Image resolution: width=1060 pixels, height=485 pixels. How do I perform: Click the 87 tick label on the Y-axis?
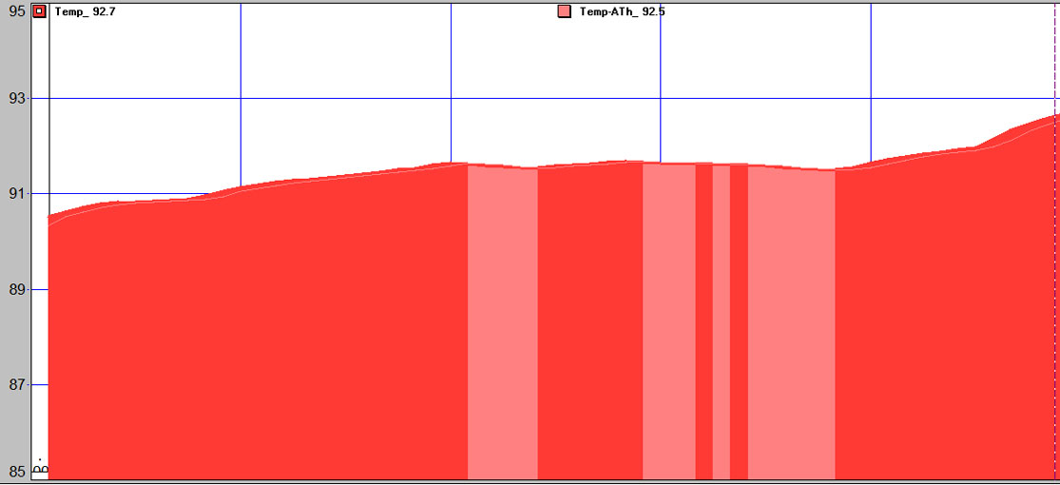coord(16,385)
